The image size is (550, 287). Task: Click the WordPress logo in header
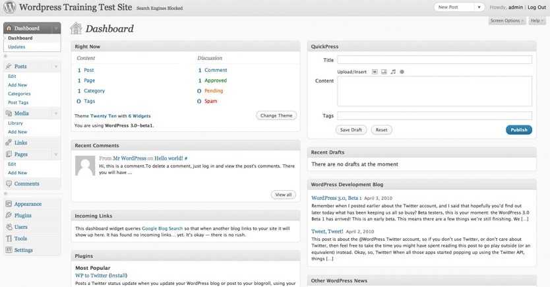tap(9, 7)
